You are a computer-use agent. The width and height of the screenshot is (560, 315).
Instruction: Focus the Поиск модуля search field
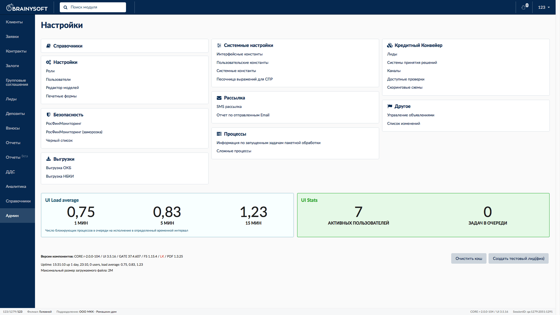(93, 7)
